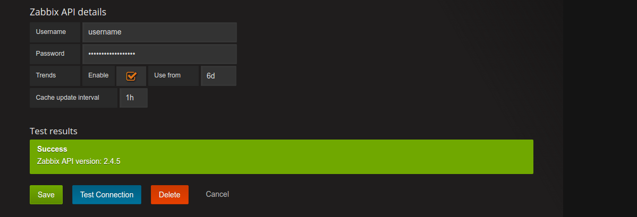Click the Cancel link
637x217 pixels.
[x=217, y=194]
